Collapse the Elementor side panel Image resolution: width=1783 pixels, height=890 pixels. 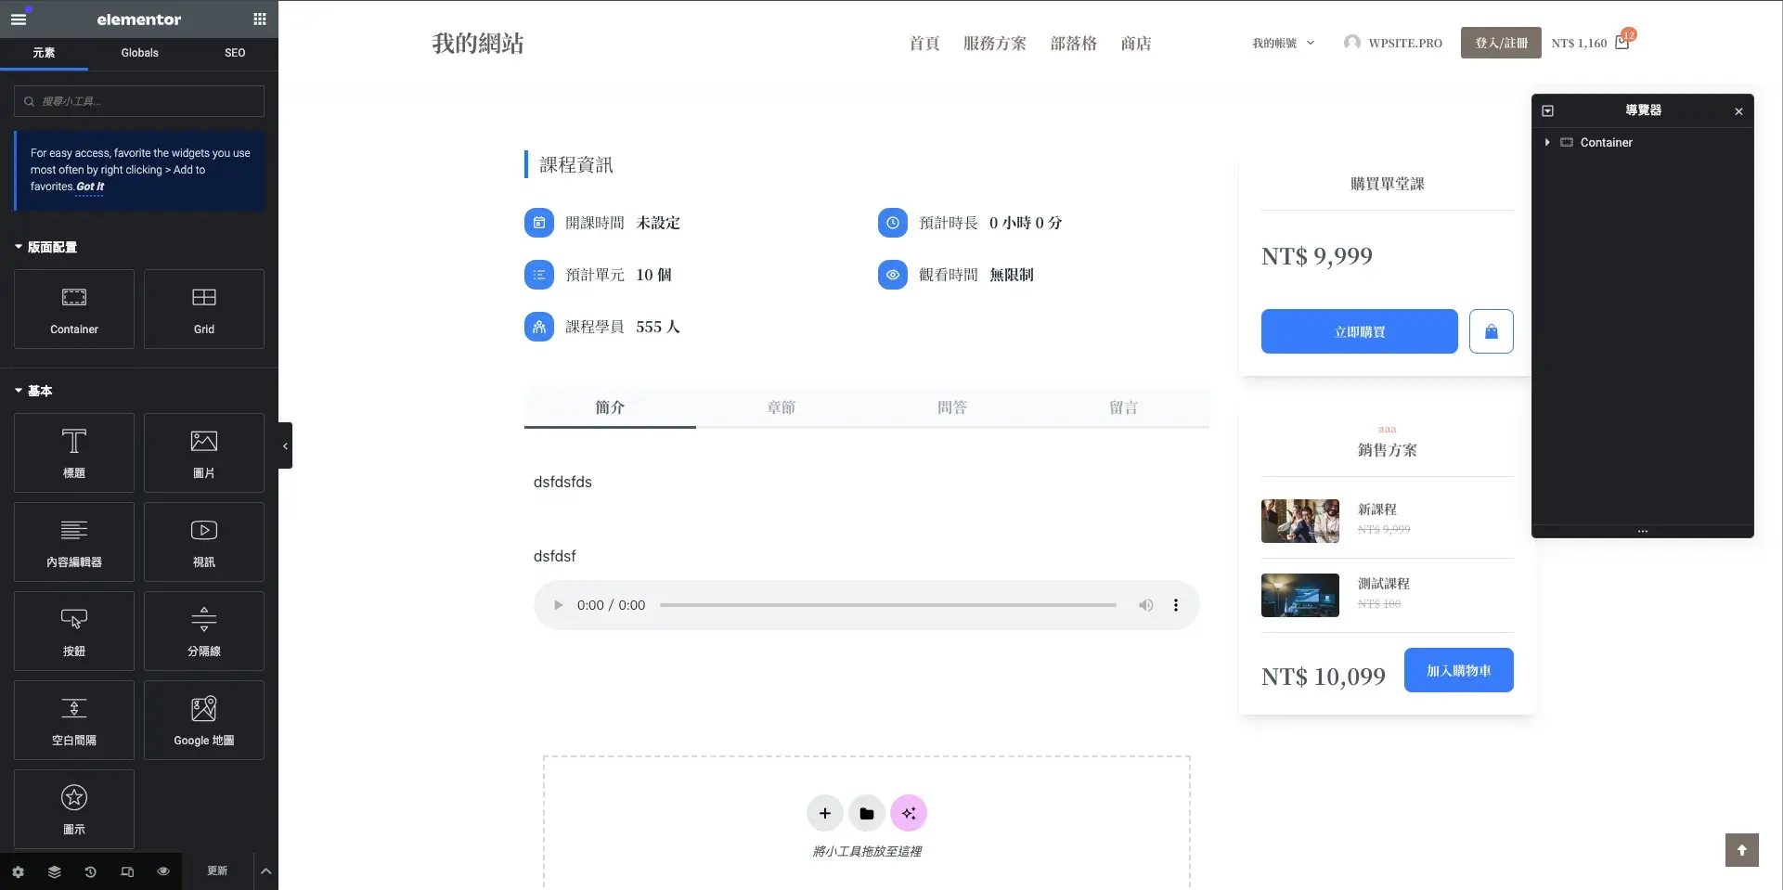285,445
